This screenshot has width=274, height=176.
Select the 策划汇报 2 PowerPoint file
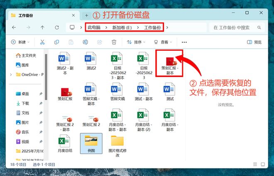click(91, 121)
